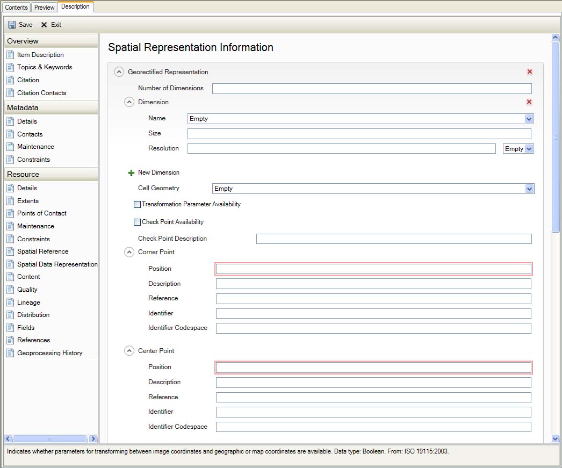Screen dimensions: 562x468
Task: Enable Transformation Parameter Availability
Action: (137, 204)
